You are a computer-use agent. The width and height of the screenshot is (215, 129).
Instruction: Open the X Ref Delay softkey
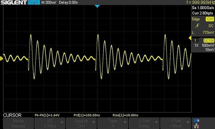pyautogui.click(x=144, y=123)
